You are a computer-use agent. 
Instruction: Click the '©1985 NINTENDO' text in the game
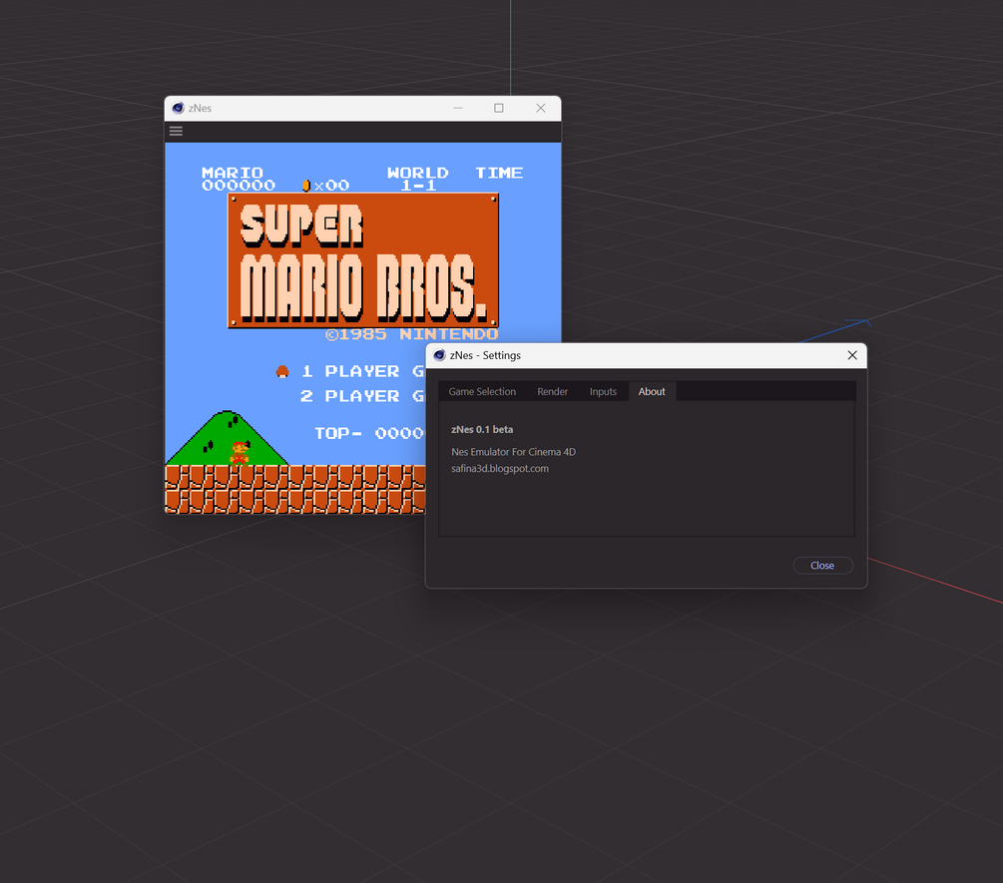411,334
